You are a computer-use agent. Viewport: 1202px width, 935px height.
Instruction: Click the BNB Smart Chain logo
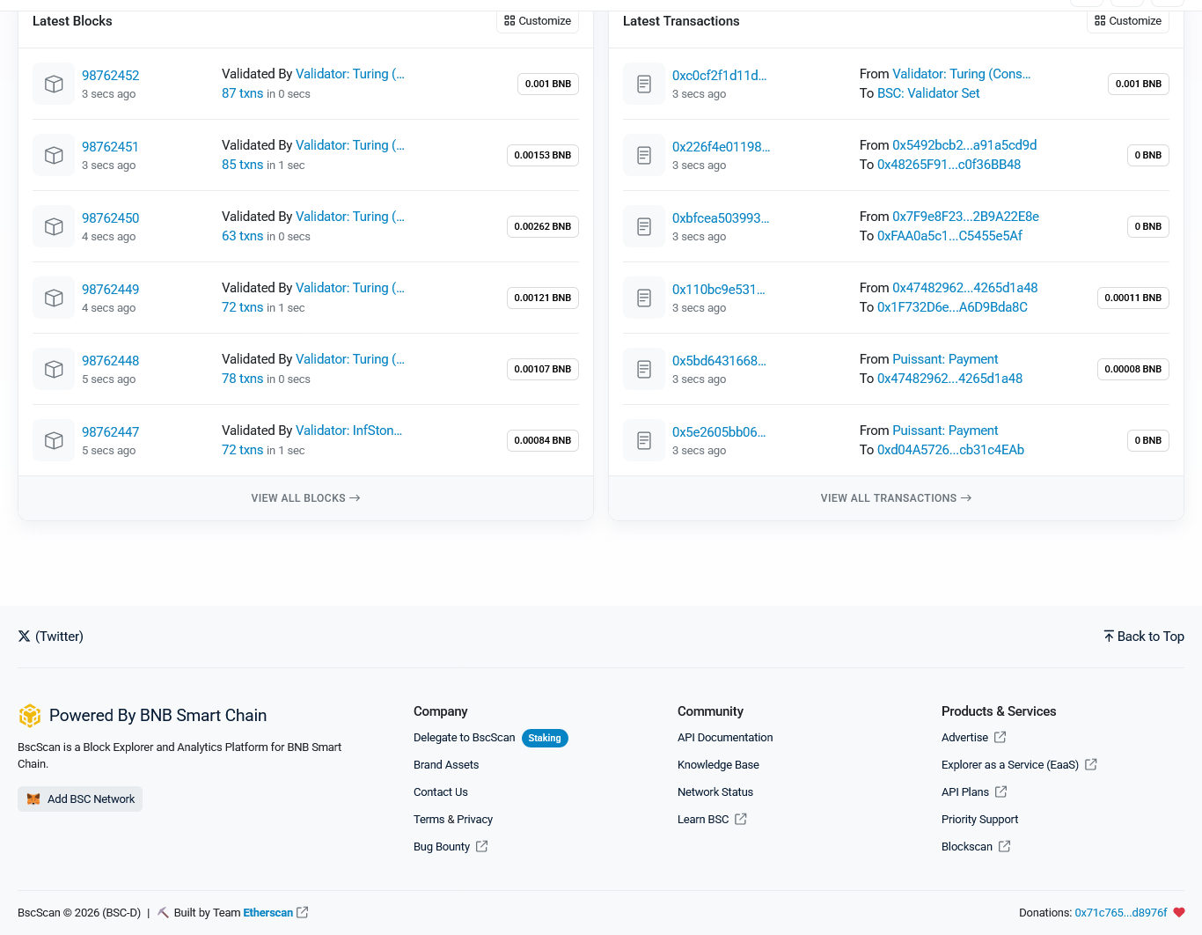point(30,716)
